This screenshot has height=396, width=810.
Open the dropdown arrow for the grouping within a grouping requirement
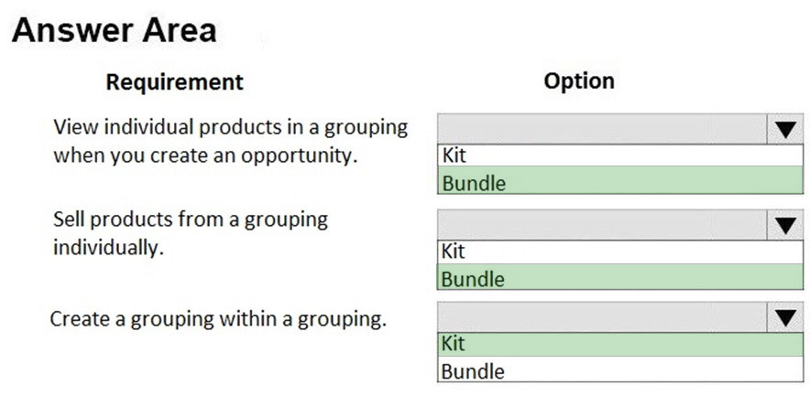click(784, 317)
